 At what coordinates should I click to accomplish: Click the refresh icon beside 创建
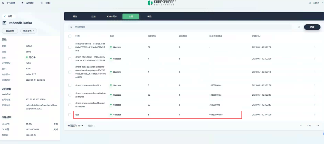(x=299, y=27)
